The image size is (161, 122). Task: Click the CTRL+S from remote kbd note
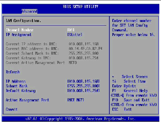[x=134, y=105]
